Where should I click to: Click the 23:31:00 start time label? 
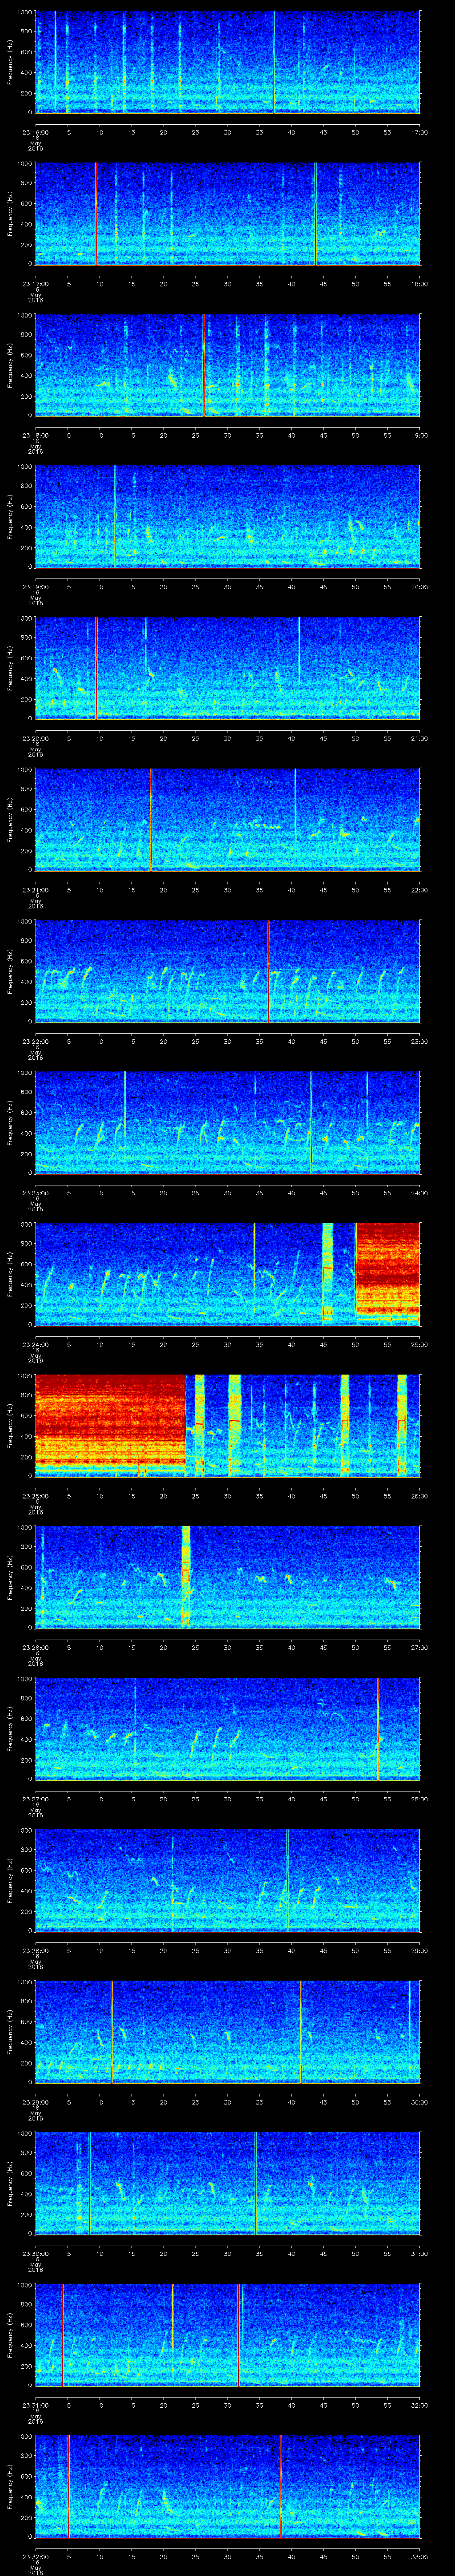pos(36,2405)
